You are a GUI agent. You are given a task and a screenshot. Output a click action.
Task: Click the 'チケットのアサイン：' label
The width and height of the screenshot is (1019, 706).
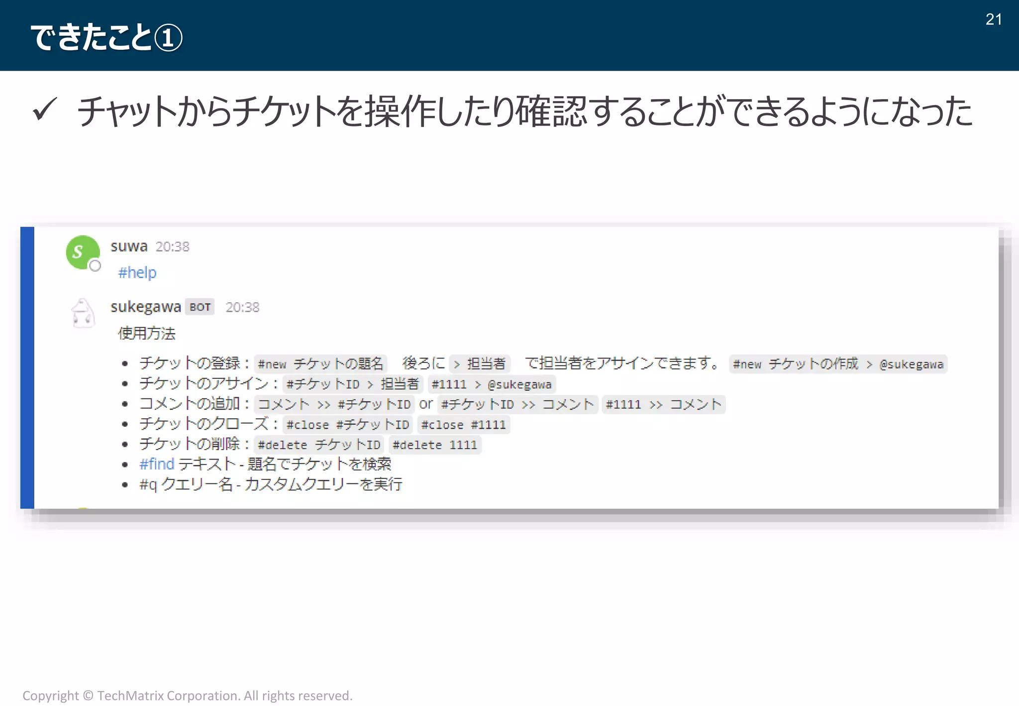(x=209, y=383)
